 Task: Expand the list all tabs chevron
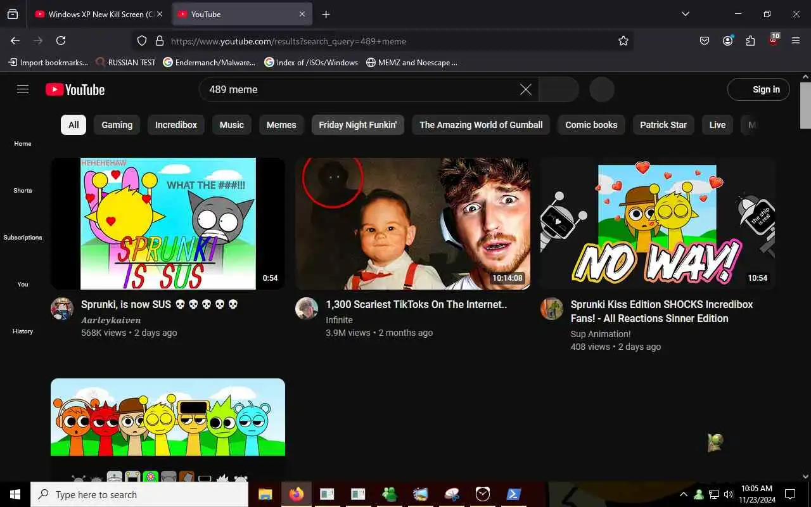[x=686, y=14]
